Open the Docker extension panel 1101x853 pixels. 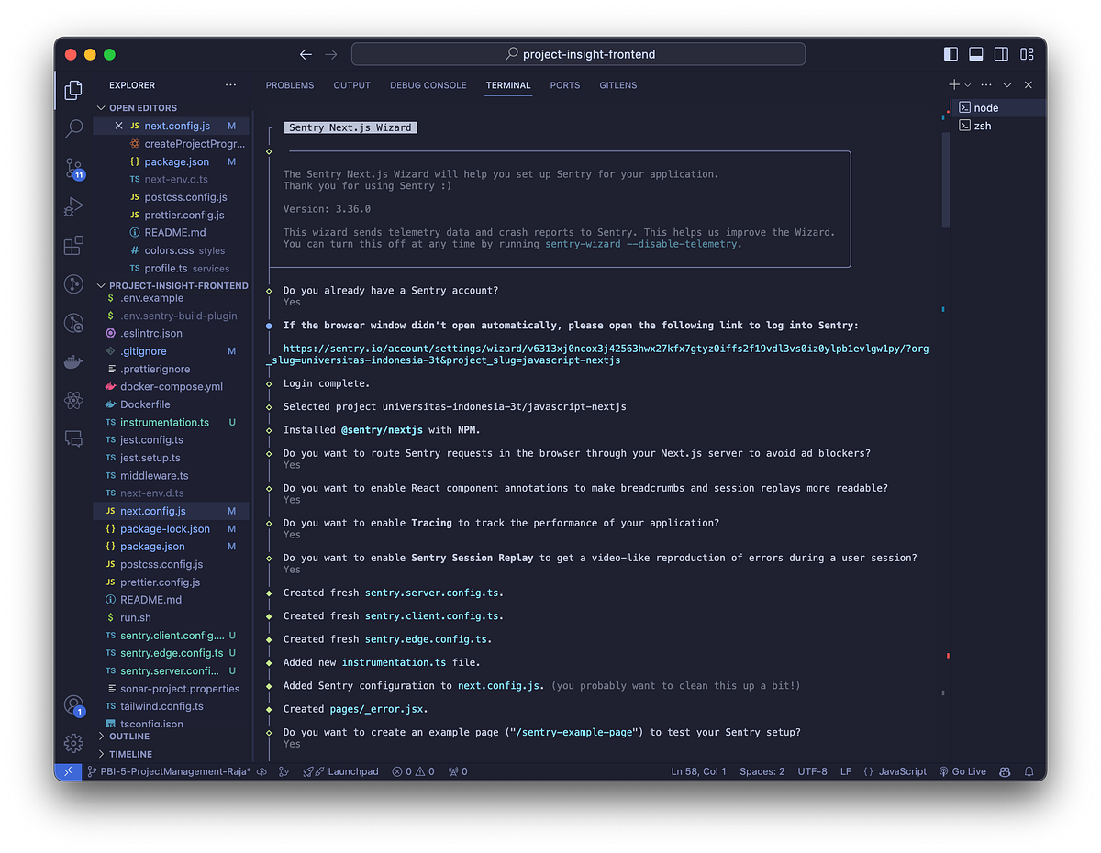point(73,361)
